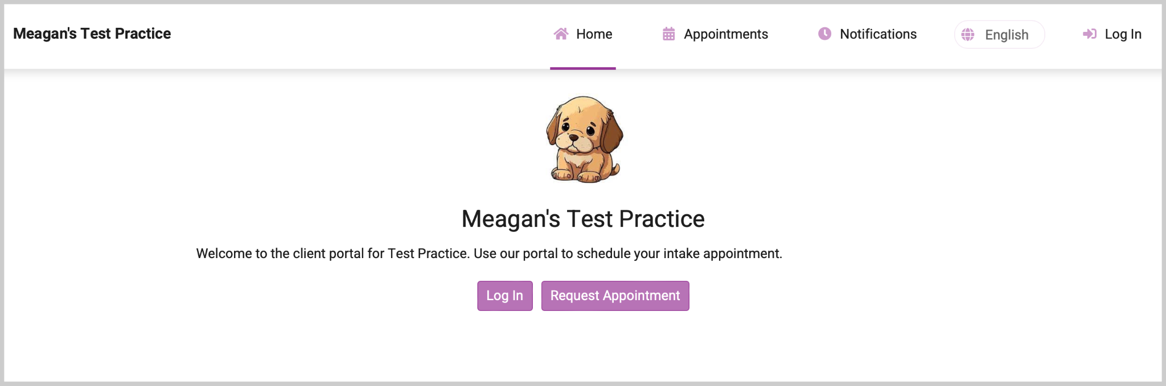Click the large centered practice name heading
Viewport: 1166px width, 386px height.
(583, 219)
